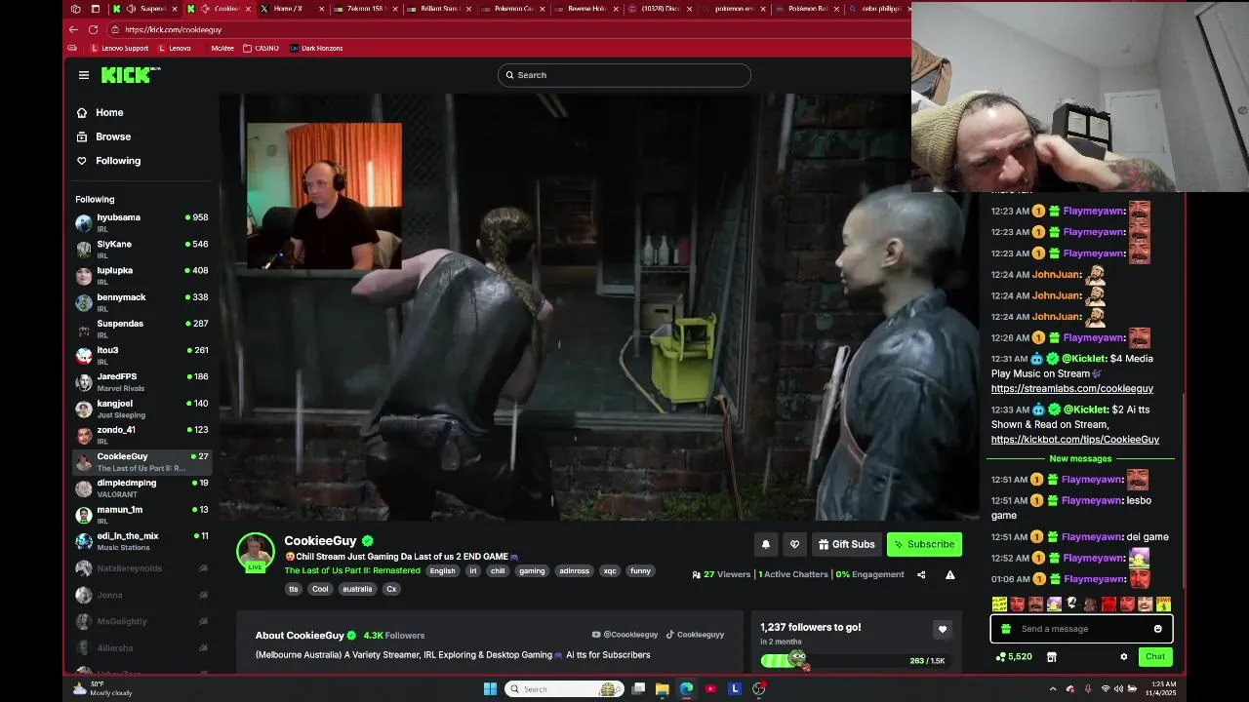The image size is (1249, 702).
Task: Click Flaymeyawn username on "del game" message
Action: (1092, 536)
